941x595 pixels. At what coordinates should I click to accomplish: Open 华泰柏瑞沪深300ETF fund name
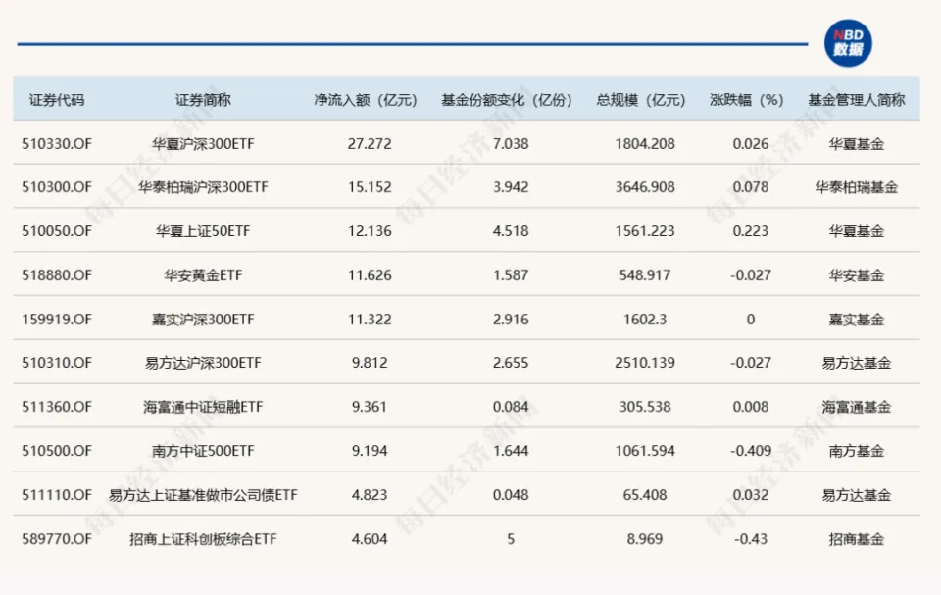tap(203, 187)
